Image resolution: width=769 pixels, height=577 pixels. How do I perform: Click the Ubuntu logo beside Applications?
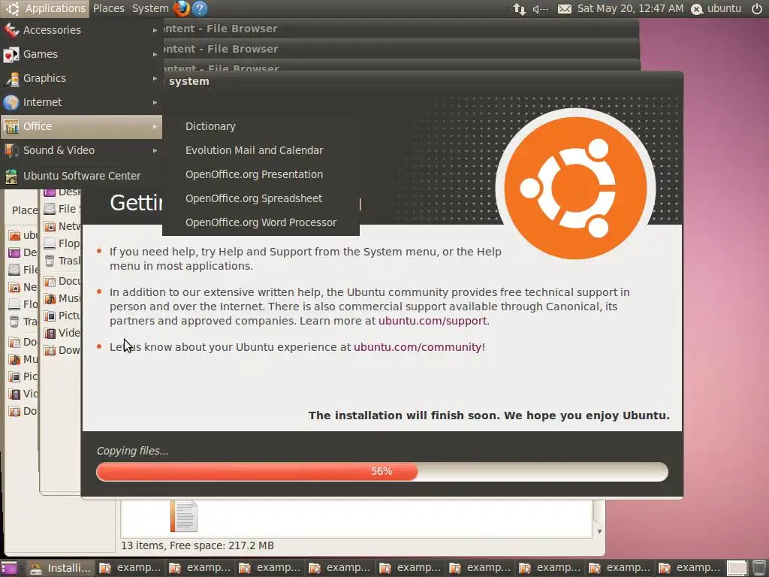[x=13, y=8]
